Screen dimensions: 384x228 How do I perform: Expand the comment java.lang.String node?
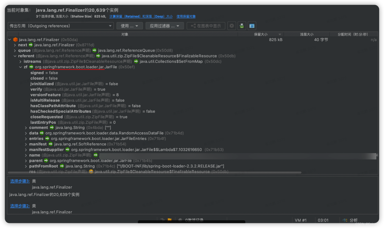[x=26, y=128]
